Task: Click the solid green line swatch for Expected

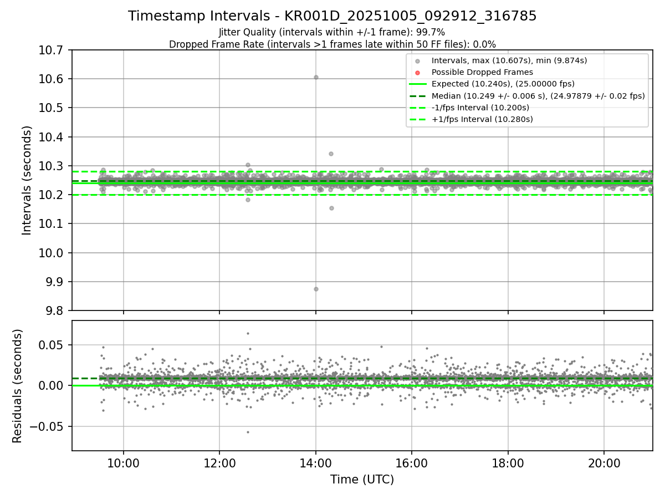Action: tap(418, 84)
